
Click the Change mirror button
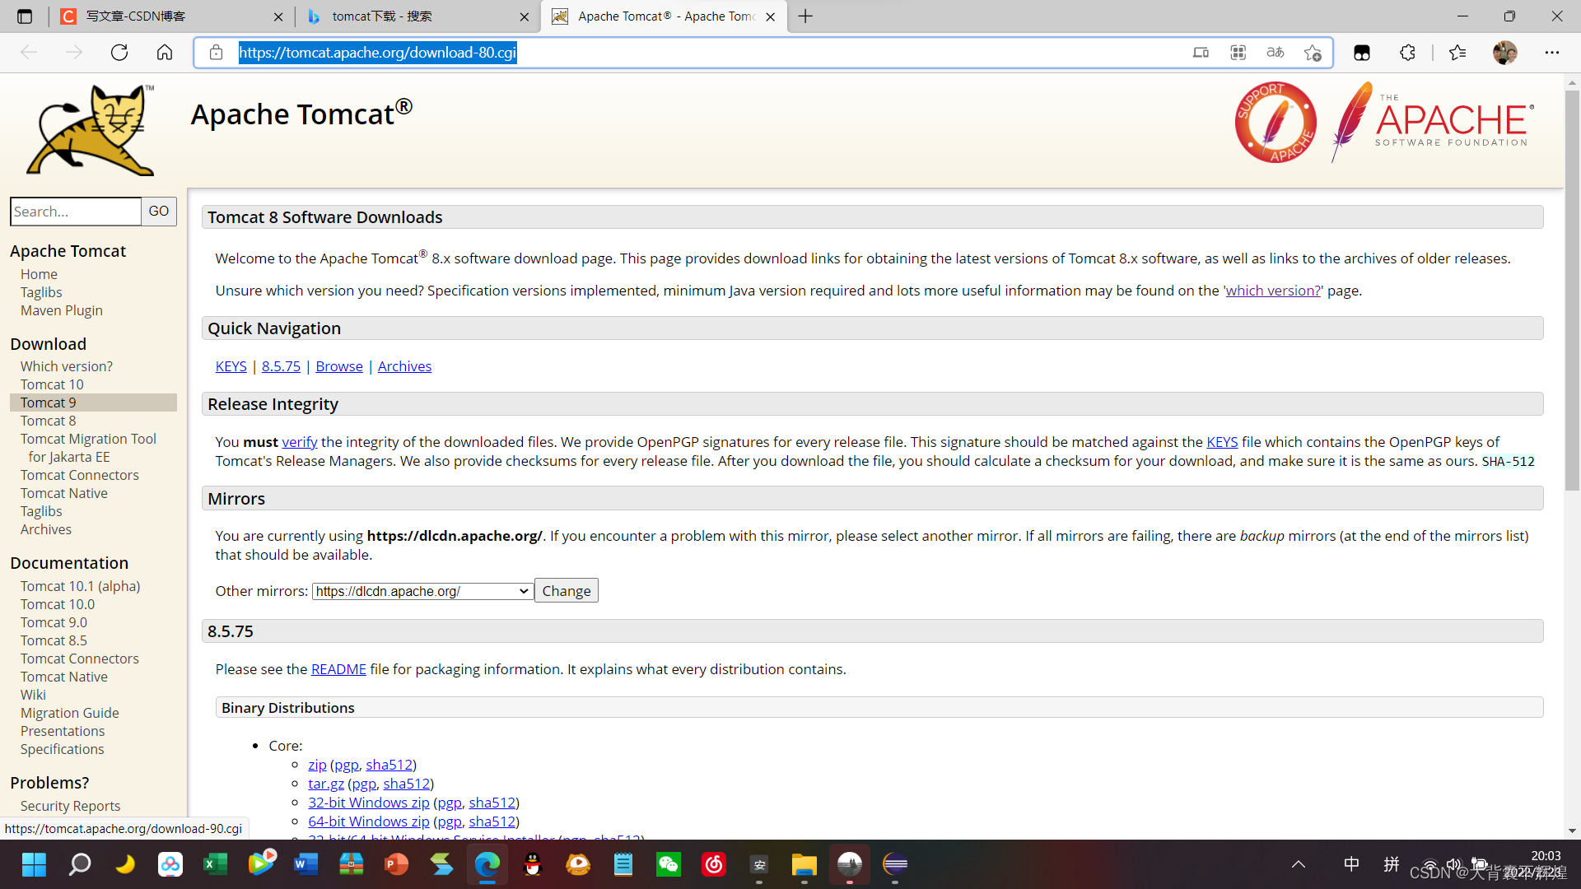pos(567,591)
